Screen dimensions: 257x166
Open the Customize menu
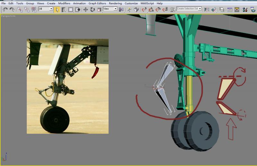pyautogui.click(x=131, y=3)
